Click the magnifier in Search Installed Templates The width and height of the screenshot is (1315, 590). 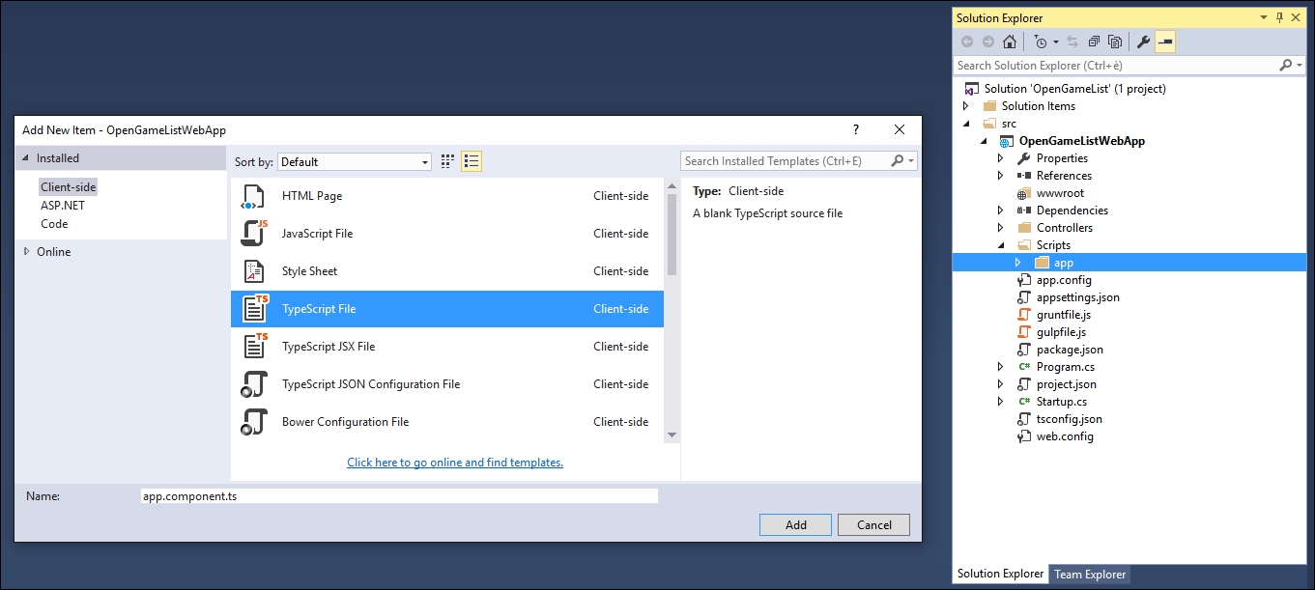click(x=898, y=161)
